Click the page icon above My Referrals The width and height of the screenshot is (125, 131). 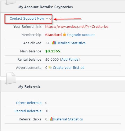tap(11, 78)
